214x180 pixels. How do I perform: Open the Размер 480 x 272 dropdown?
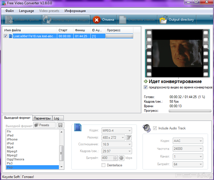tap(113, 138)
